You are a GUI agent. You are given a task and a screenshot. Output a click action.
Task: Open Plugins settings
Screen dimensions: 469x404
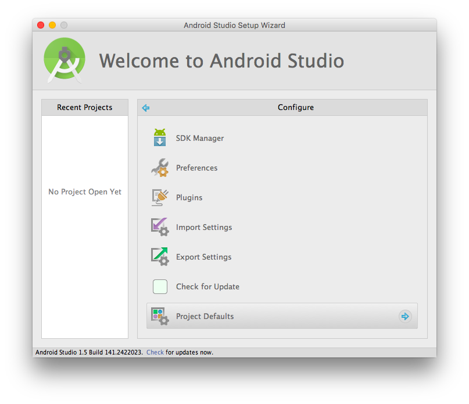point(189,197)
